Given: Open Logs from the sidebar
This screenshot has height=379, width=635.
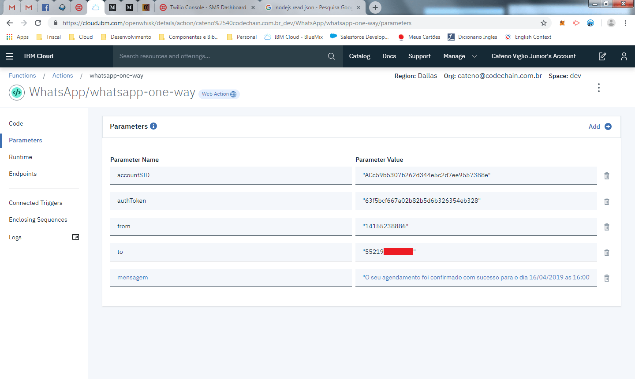Looking at the screenshot, I should point(15,237).
